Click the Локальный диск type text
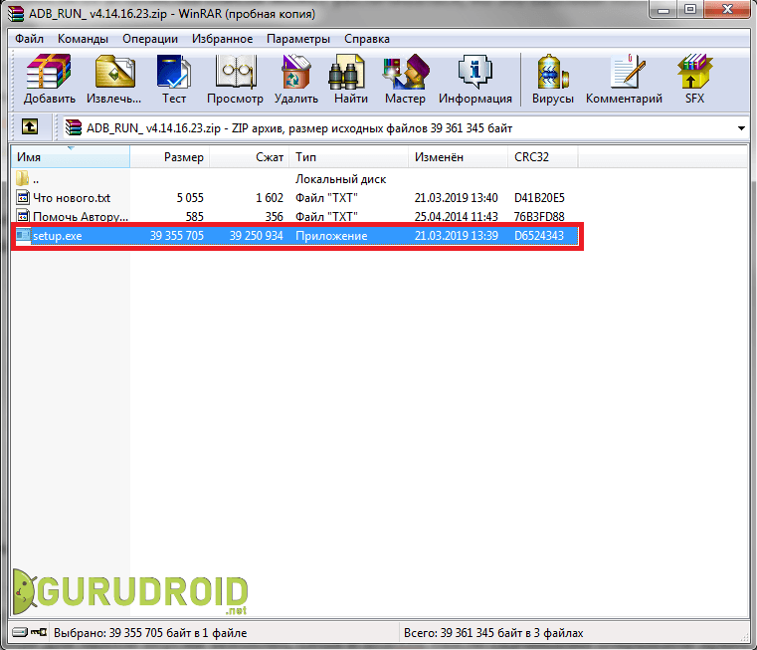The height and width of the screenshot is (650, 757). click(340, 179)
